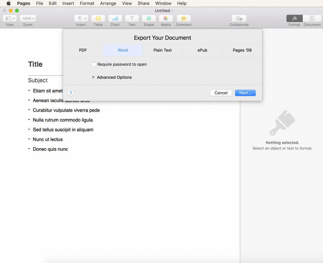Click the 'Aenean iaculis' bullet text
The image size is (323, 263).
48,101
